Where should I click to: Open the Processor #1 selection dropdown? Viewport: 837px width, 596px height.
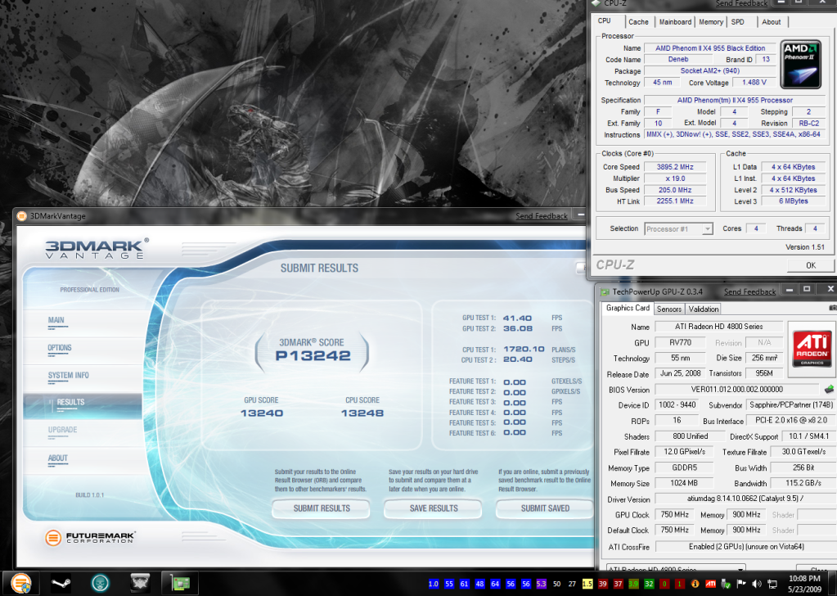(678, 229)
